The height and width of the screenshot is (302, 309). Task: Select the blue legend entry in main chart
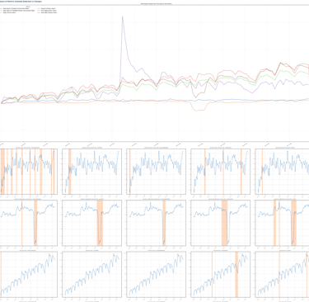tap(14, 8)
